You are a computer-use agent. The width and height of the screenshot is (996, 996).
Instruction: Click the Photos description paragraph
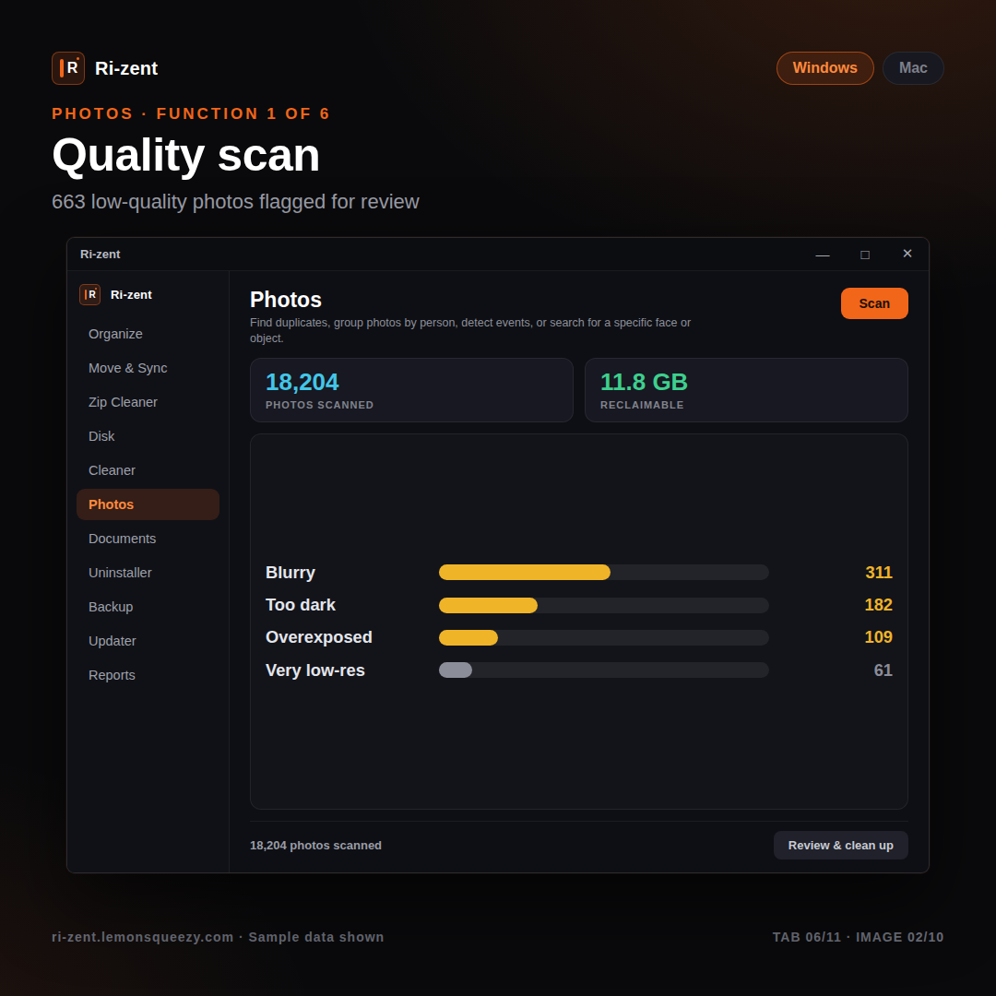(470, 330)
